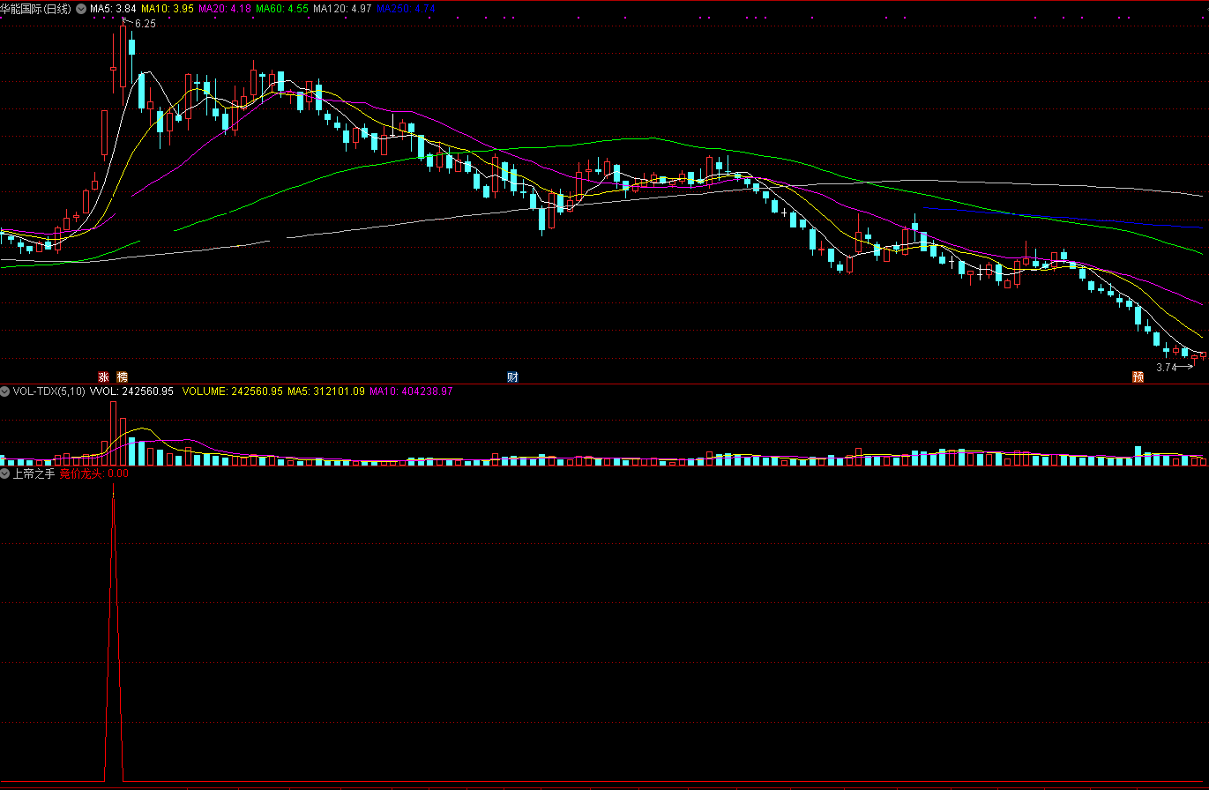The height and width of the screenshot is (790, 1209).
Task: Select the MA5: 3.84 indicator label
Action: (x=113, y=8)
